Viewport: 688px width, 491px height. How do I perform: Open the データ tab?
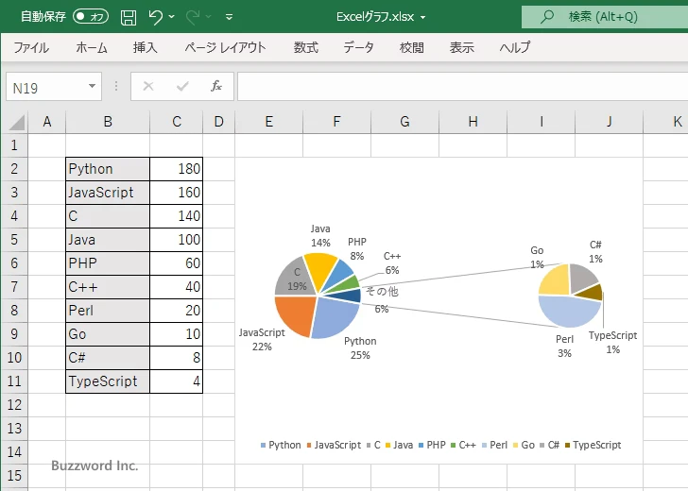pos(358,47)
